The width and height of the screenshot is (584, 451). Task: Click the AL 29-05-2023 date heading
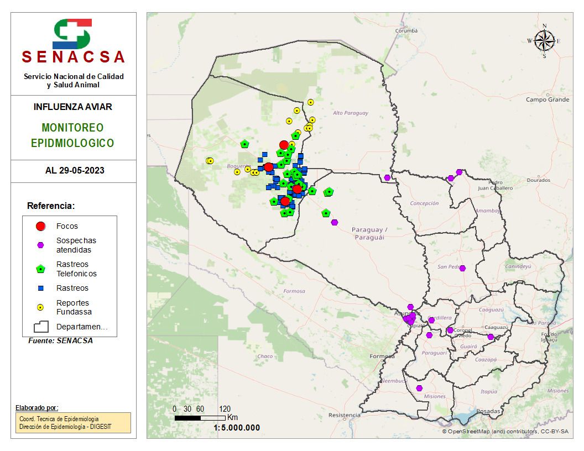(74, 171)
